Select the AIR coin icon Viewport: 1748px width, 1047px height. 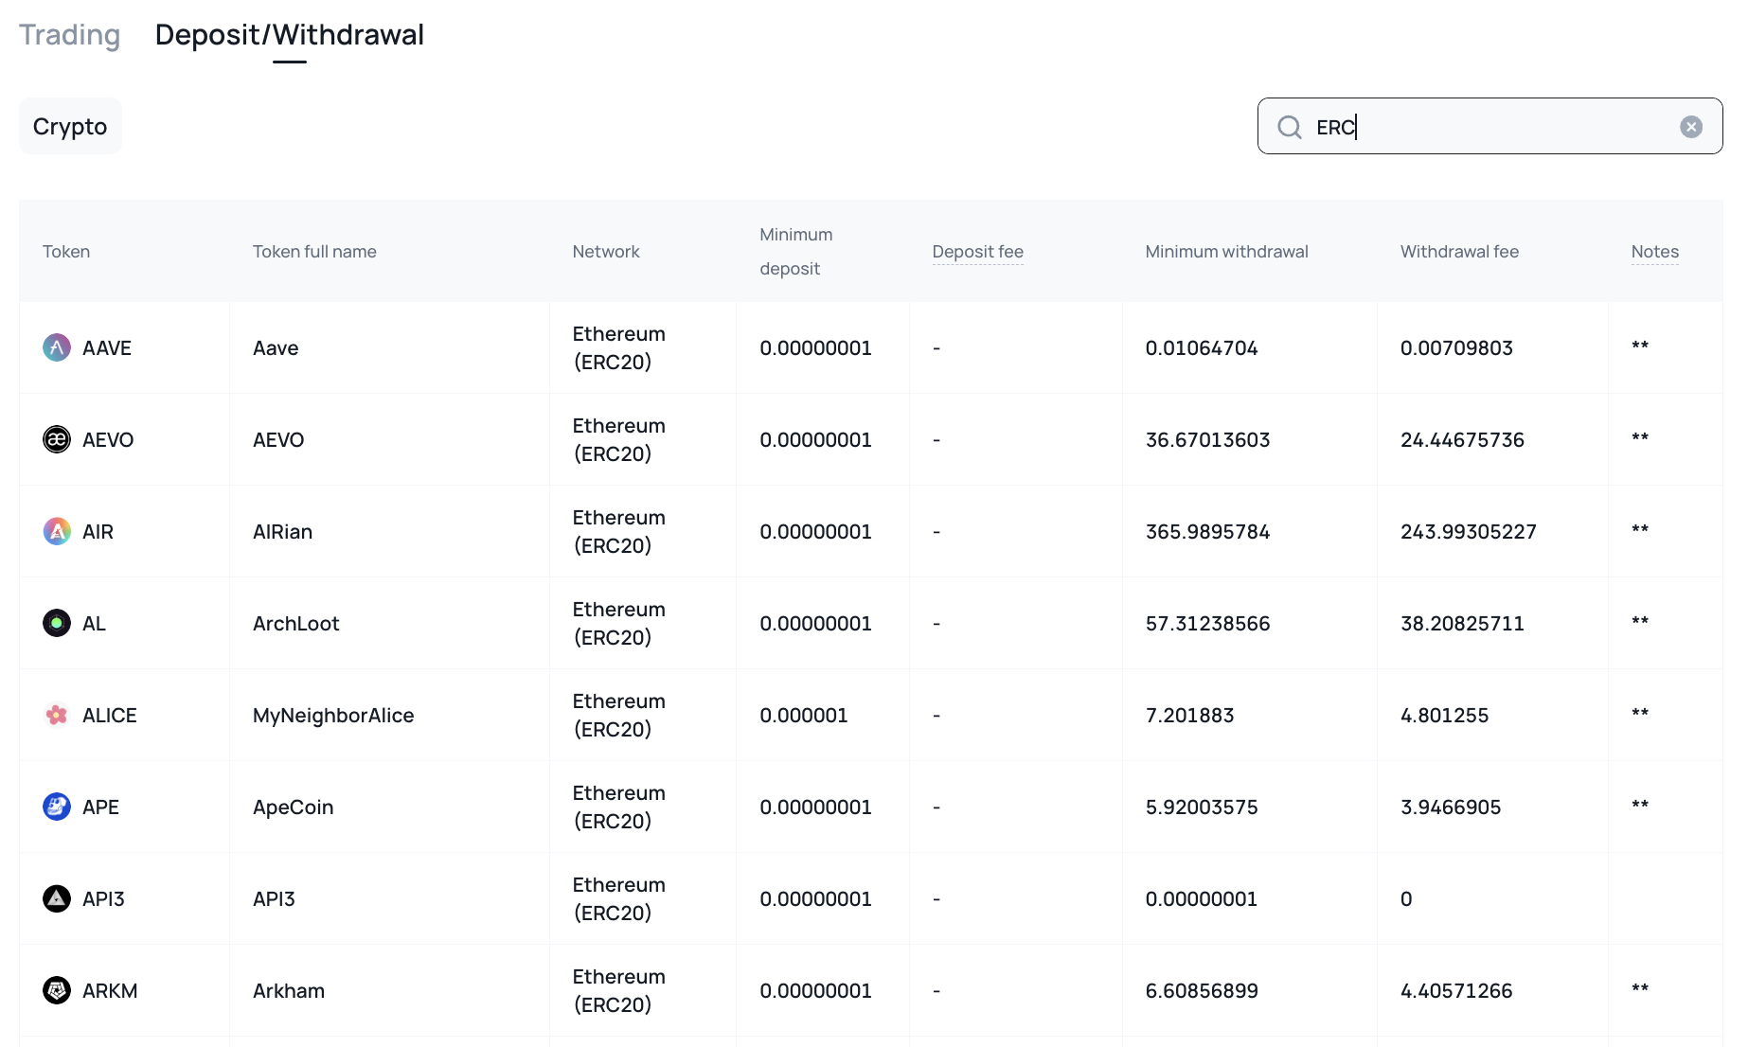point(57,531)
